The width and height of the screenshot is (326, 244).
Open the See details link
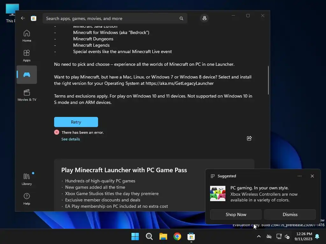[x=70, y=139]
